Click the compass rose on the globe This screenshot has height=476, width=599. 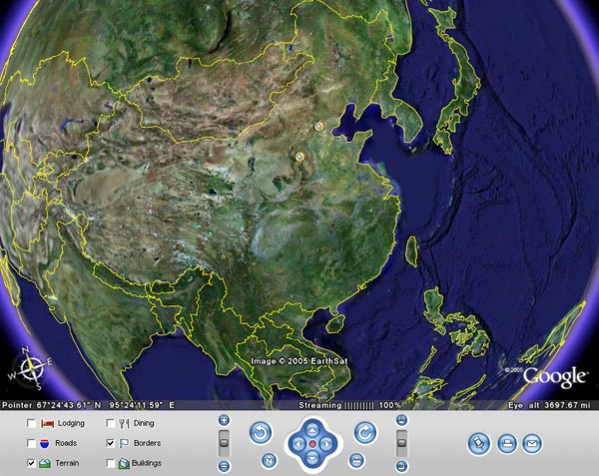32,369
